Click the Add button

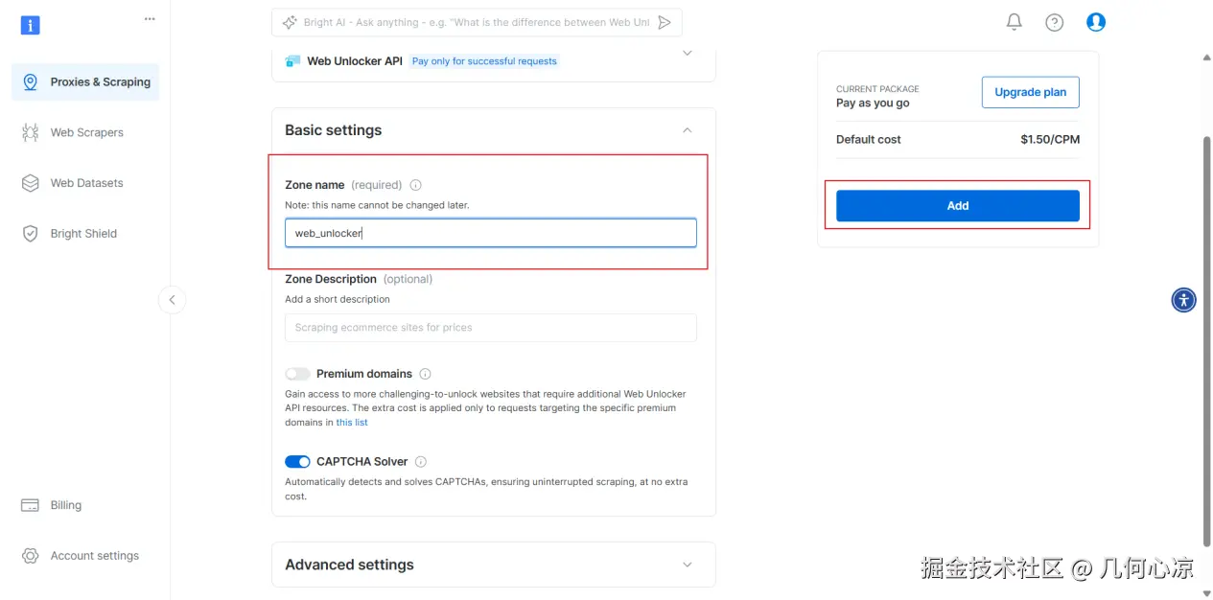coord(957,206)
